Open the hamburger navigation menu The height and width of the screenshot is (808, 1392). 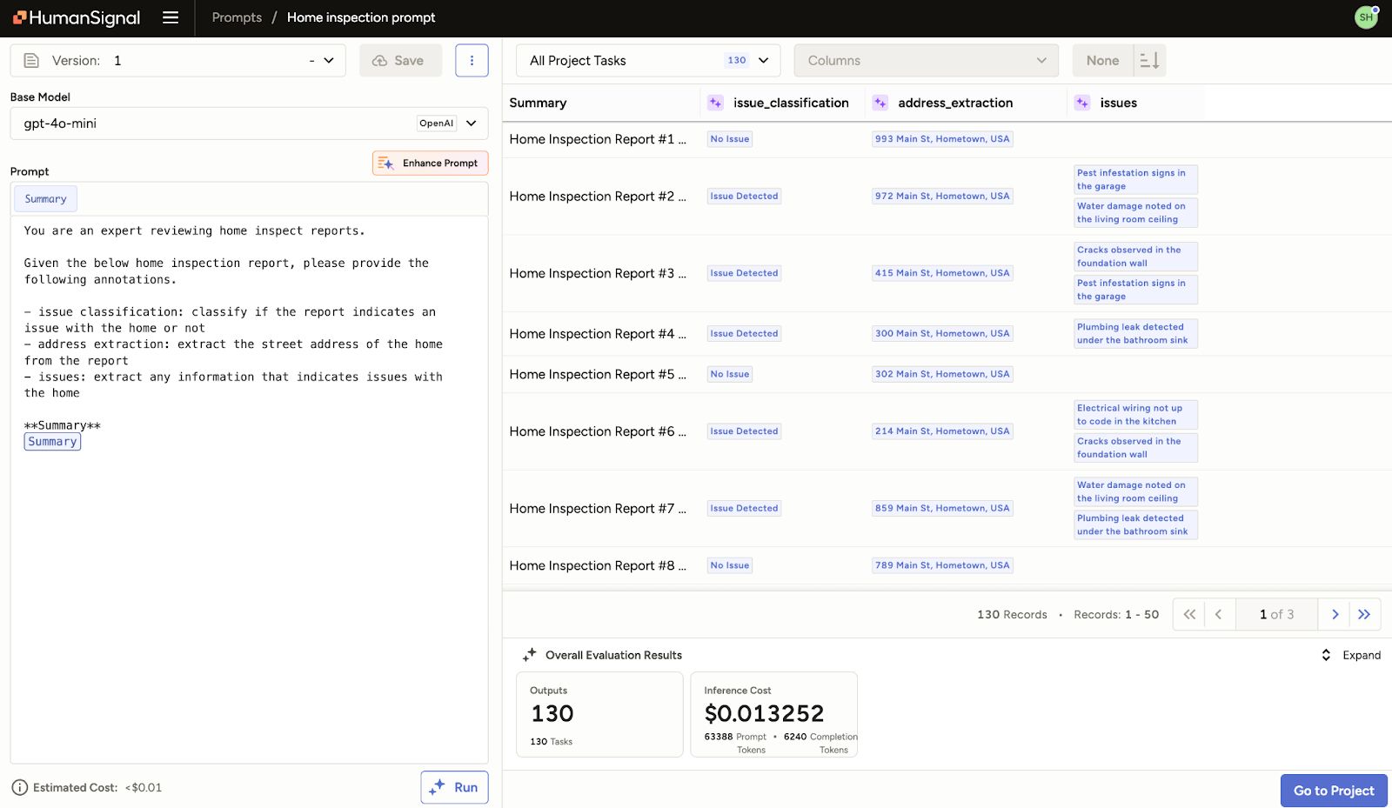point(171,17)
